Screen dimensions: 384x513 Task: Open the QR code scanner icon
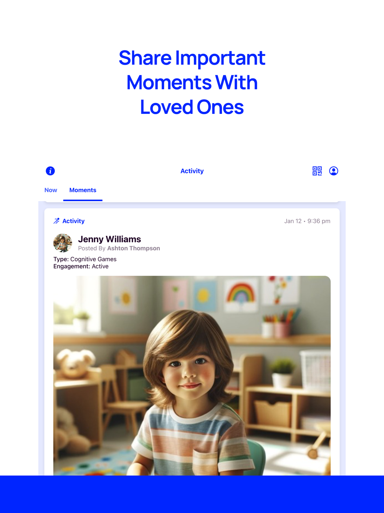(x=317, y=171)
